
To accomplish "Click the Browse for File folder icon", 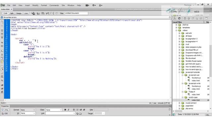I will tap(80, 114).
